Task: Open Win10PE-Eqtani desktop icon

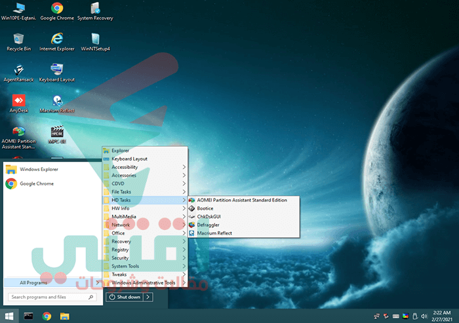Action: tap(18, 12)
